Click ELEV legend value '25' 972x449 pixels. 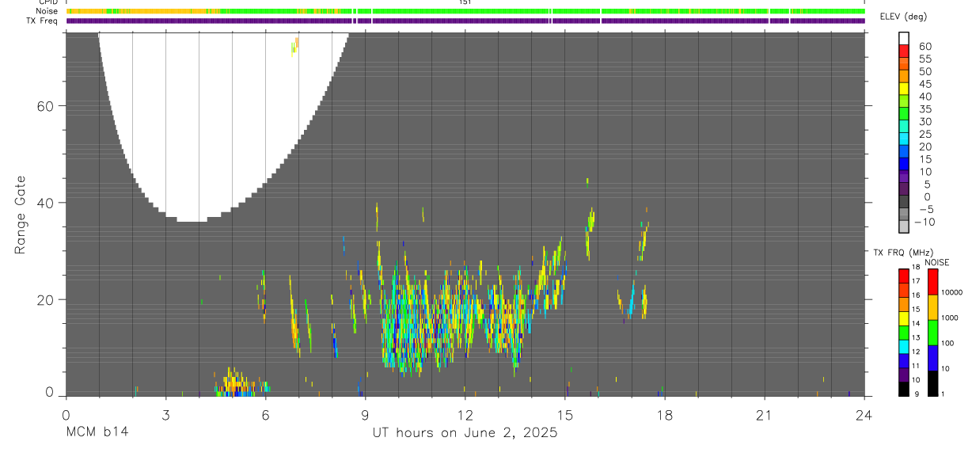pyautogui.click(x=925, y=135)
